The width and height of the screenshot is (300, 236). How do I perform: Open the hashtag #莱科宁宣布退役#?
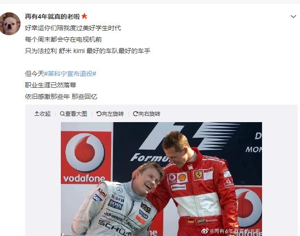click(x=70, y=74)
